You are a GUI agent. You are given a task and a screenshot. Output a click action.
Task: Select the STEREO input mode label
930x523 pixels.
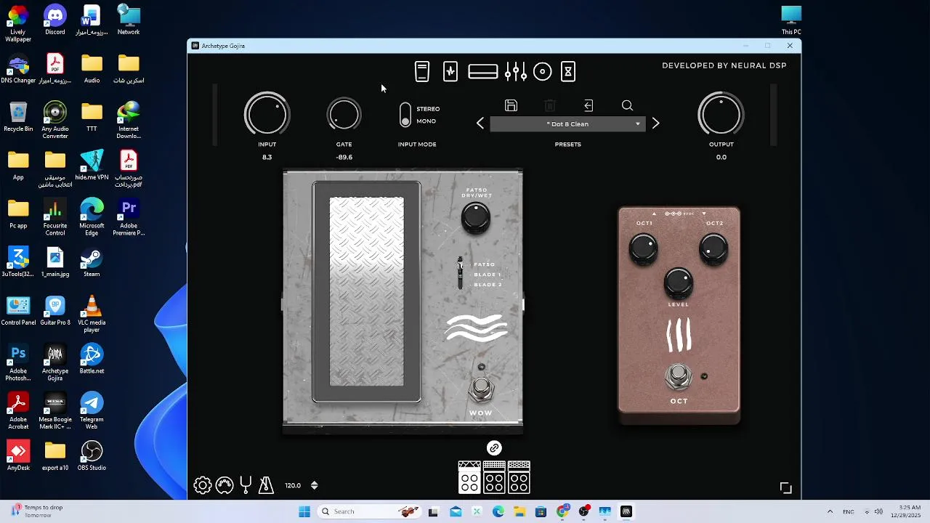(x=428, y=109)
